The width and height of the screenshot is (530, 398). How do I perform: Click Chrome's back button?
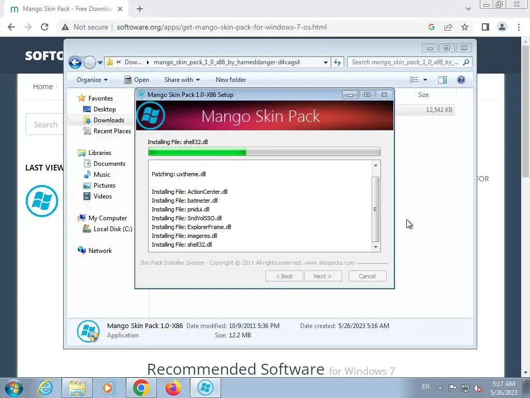click(11, 27)
